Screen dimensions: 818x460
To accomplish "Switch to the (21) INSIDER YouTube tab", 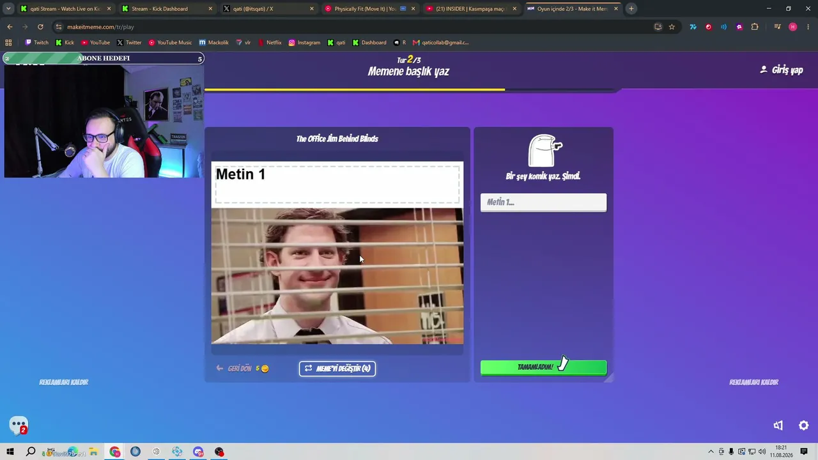I will 471,9.
